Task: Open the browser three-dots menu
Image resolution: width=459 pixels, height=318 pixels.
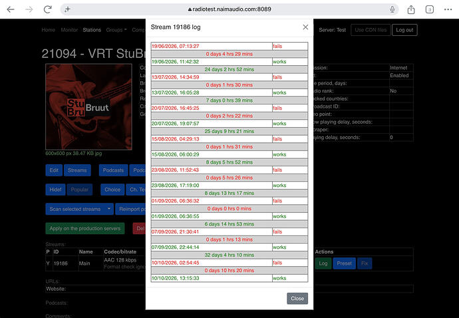Action: pos(448,9)
